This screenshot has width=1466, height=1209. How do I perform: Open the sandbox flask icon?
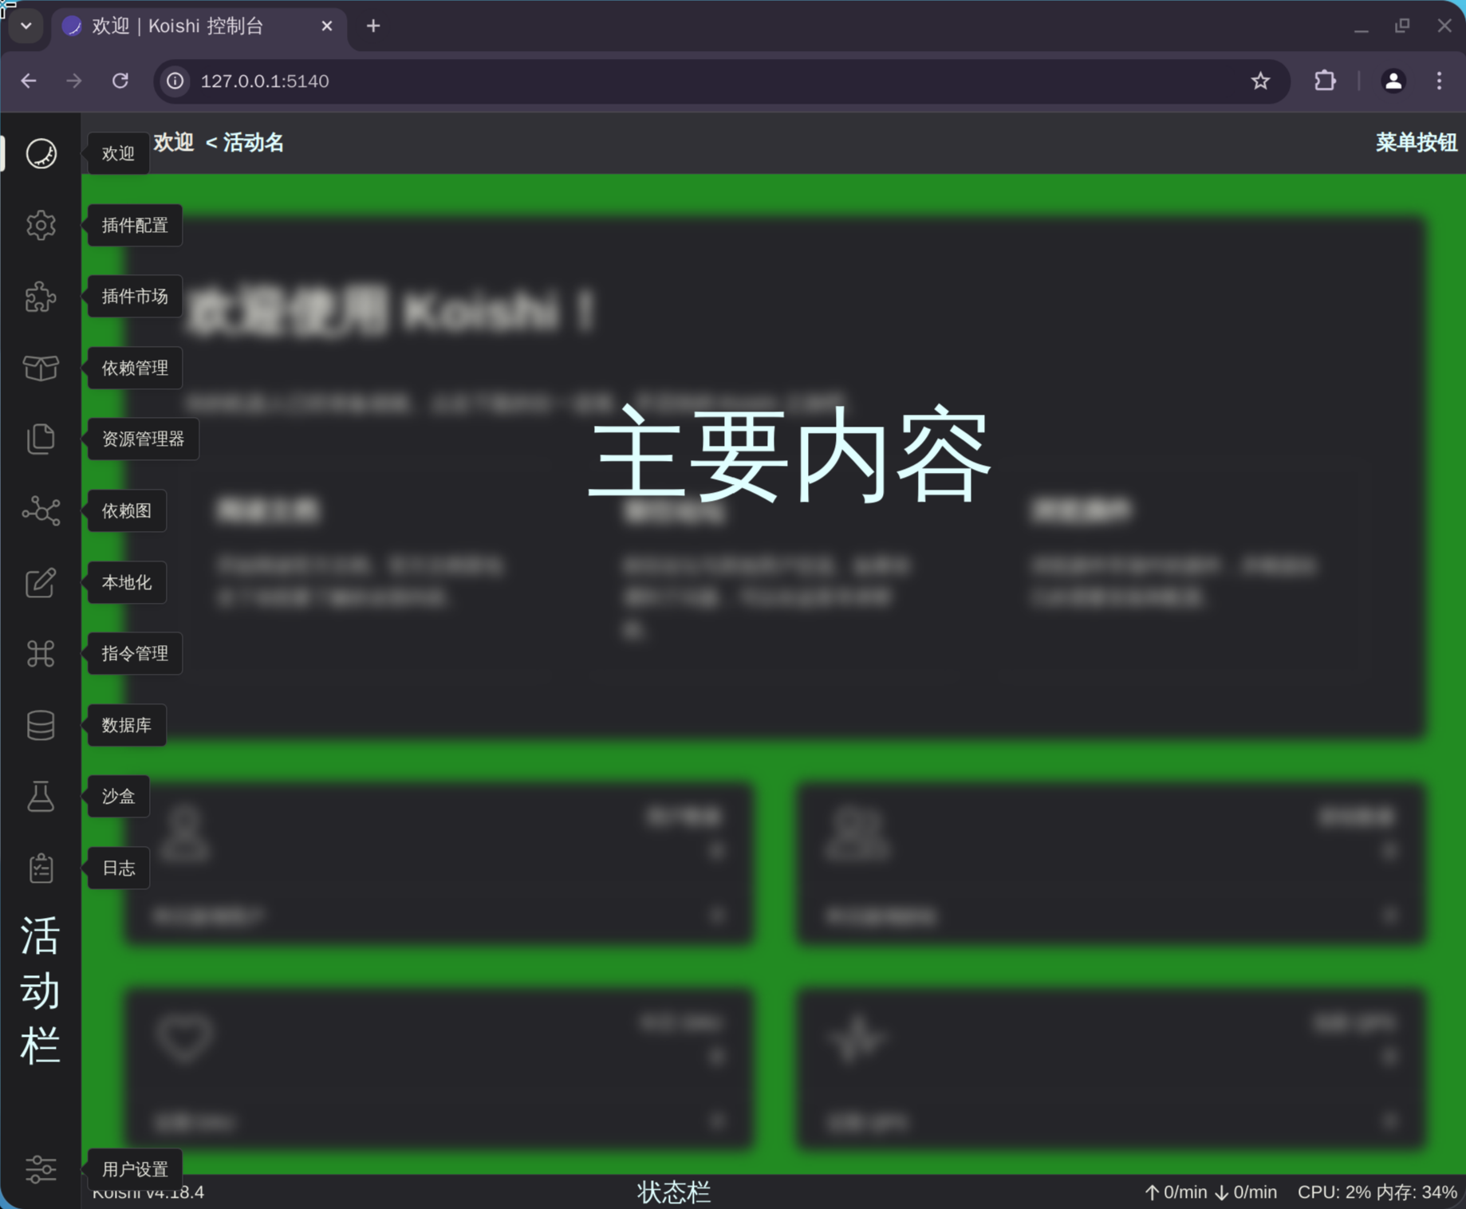(x=41, y=797)
